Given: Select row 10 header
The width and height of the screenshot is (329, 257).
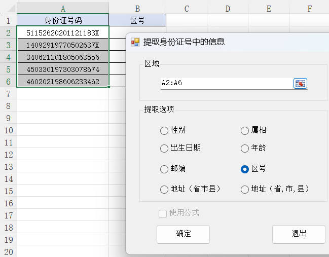Looking at the screenshot, I should 8,130.
